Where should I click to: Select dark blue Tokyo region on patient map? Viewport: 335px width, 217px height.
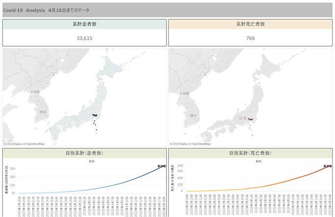click(x=96, y=116)
